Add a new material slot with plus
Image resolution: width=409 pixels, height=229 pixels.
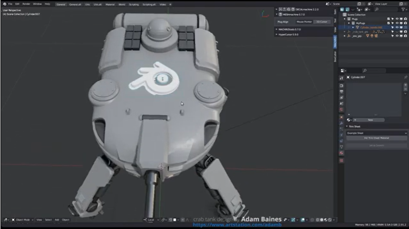(x=405, y=85)
